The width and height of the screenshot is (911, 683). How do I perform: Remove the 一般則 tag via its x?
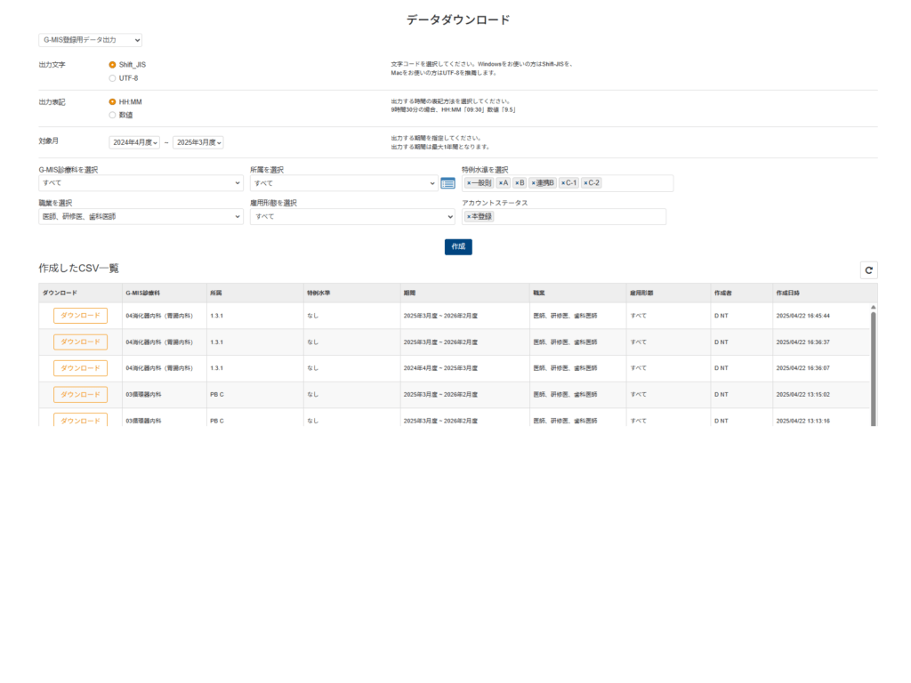pyautogui.click(x=469, y=183)
